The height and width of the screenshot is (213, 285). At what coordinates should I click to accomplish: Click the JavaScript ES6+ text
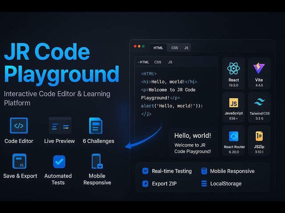[233, 118]
